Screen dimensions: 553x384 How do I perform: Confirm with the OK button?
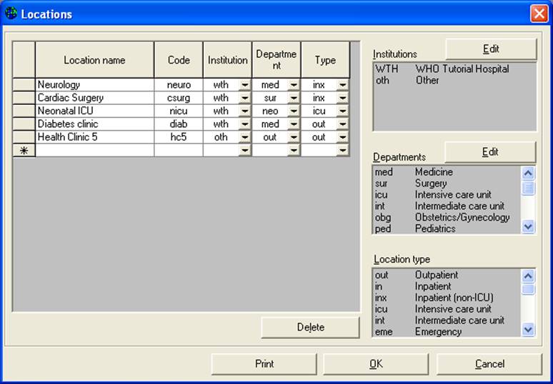(376, 364)
